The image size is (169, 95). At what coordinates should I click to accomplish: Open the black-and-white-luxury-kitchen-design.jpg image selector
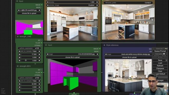pyautogui.click(x=128, y=54)
